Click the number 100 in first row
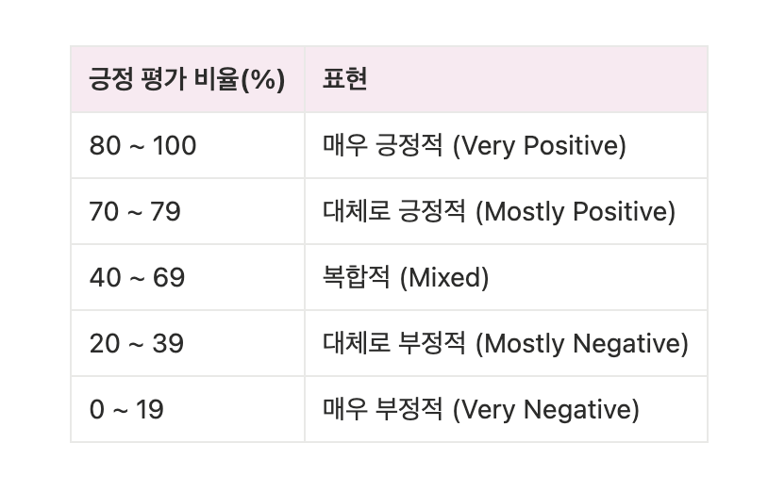 (175, 146)
